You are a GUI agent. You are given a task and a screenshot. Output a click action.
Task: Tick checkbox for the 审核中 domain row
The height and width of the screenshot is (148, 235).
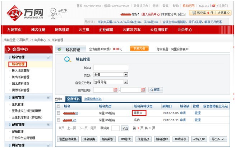(59, 113)
